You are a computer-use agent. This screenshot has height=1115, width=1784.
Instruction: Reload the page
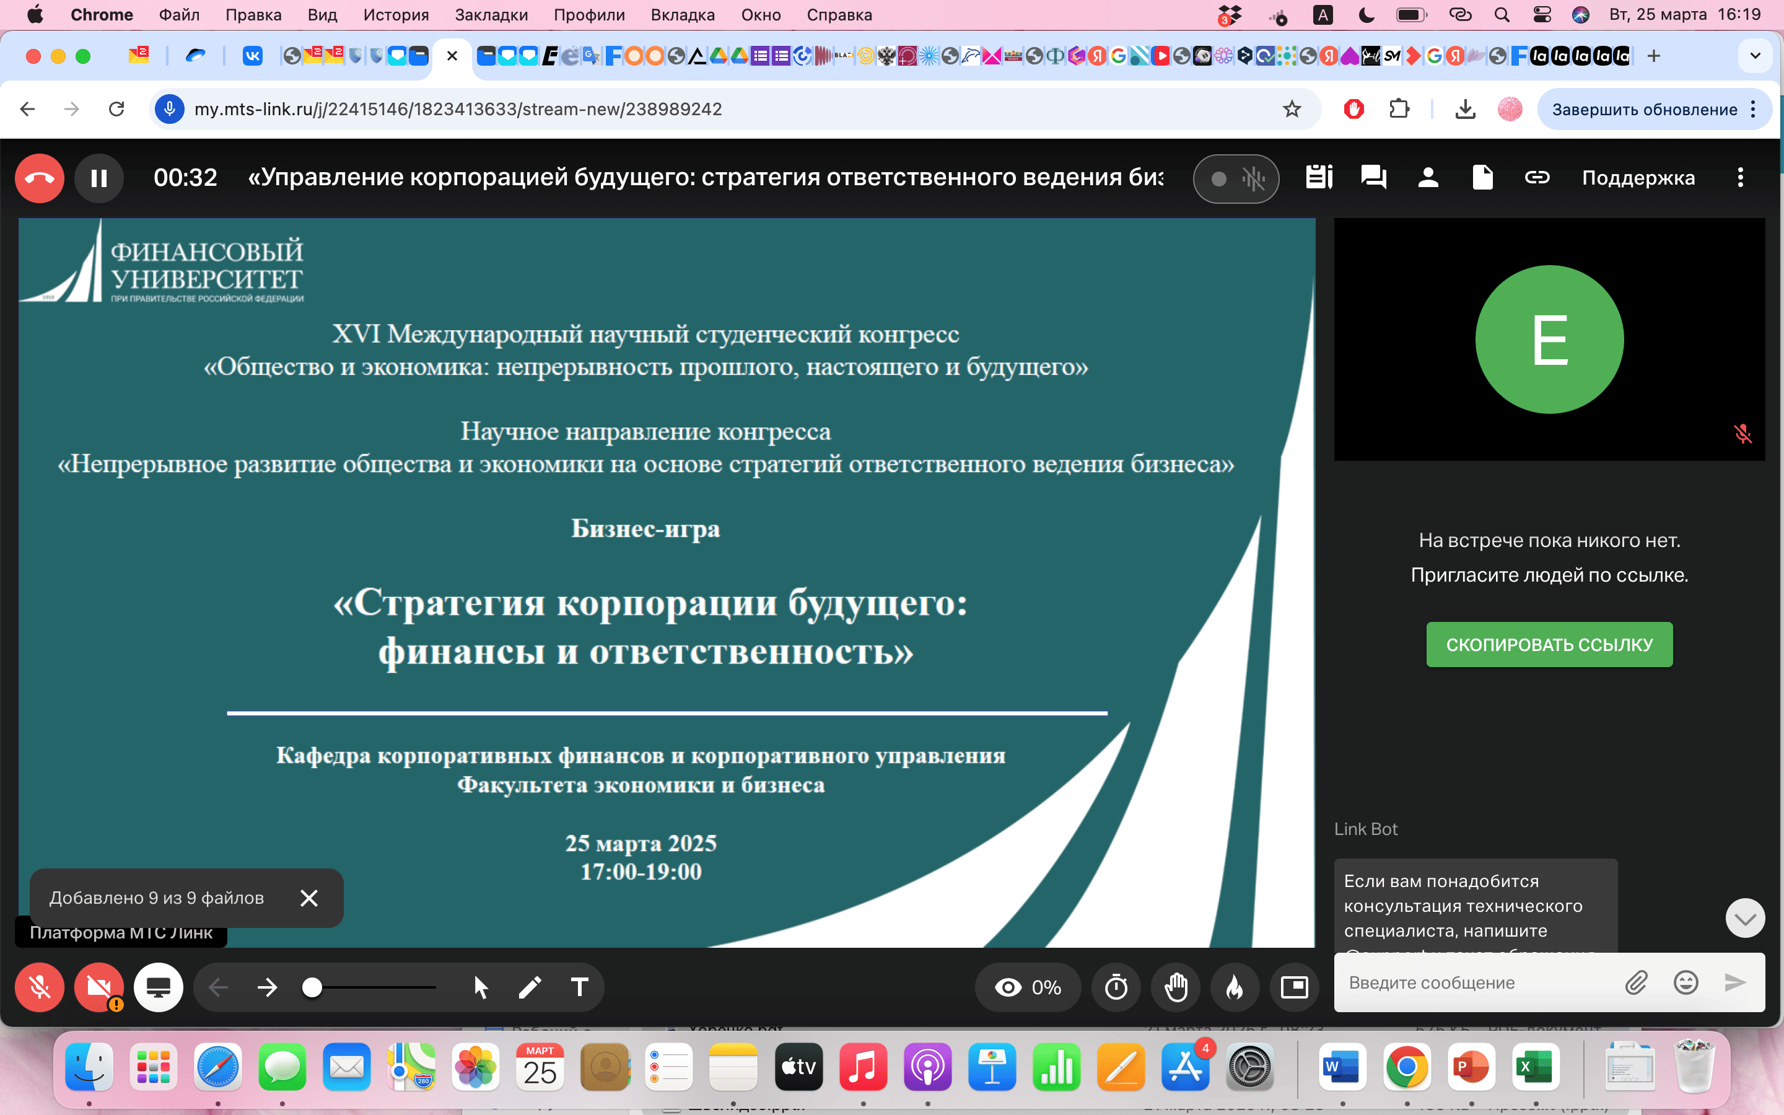point(116,109)
